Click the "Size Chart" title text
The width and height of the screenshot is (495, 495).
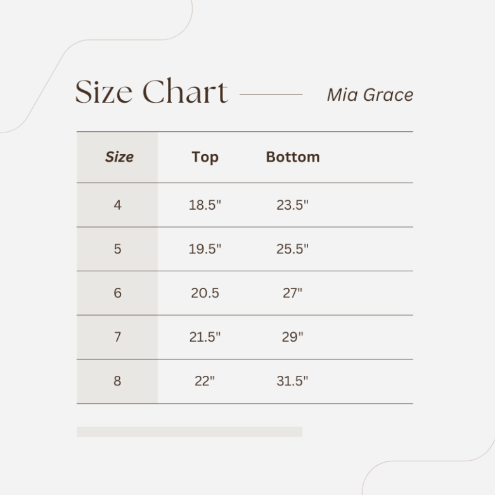[151, 93]
